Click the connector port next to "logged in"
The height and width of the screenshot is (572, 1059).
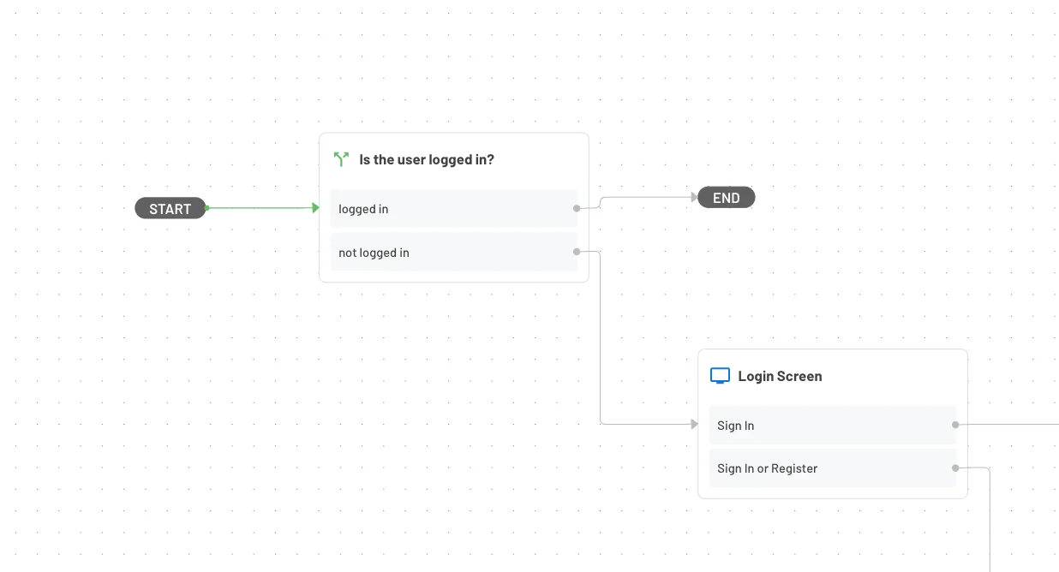[576, 207]
